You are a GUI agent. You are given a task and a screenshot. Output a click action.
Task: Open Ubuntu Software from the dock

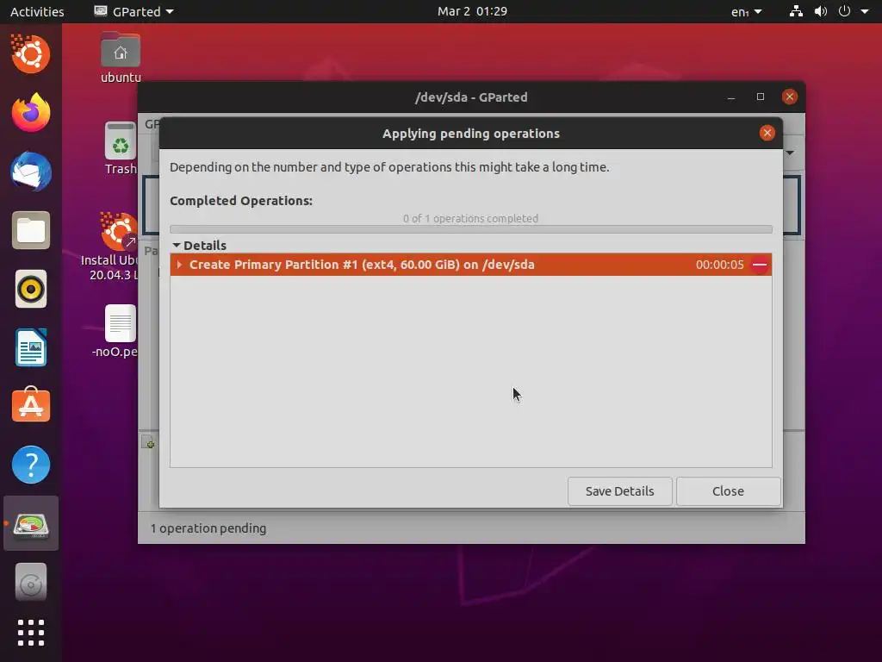pos(31,405)
